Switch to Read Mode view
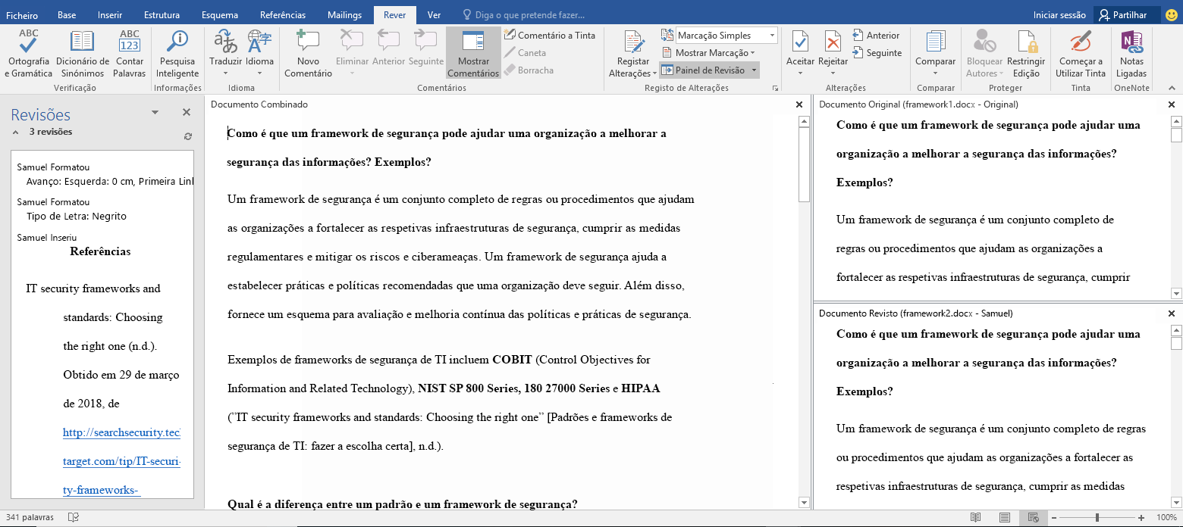Viewport: 1183px width, 527px height. [975, 517]
